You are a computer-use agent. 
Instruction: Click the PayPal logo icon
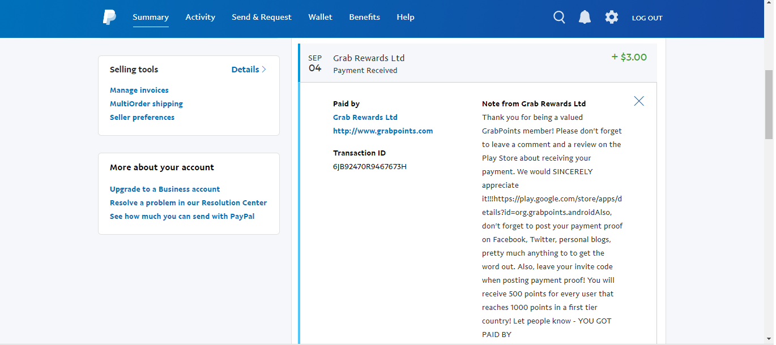pos(109,18)
